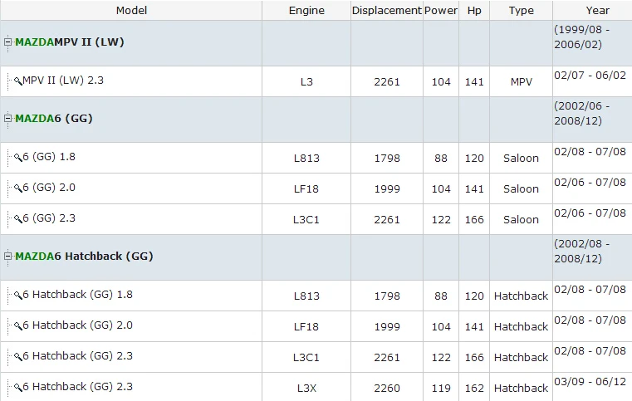Click year 02/08 - 07/08 in the 6 (GG) 1.8 row
Image resolution: width=632 pixels, height=401 pixels.
590,152
